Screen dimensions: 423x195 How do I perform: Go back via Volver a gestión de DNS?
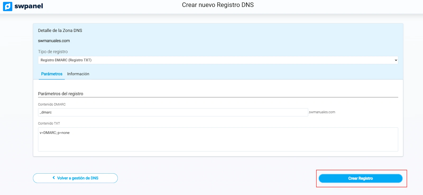77,178
